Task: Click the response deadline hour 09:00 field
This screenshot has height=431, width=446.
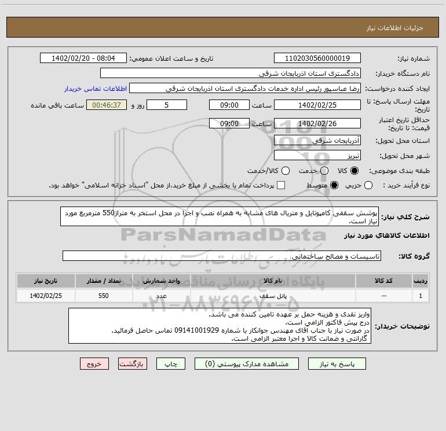Action: click(229, 105)
